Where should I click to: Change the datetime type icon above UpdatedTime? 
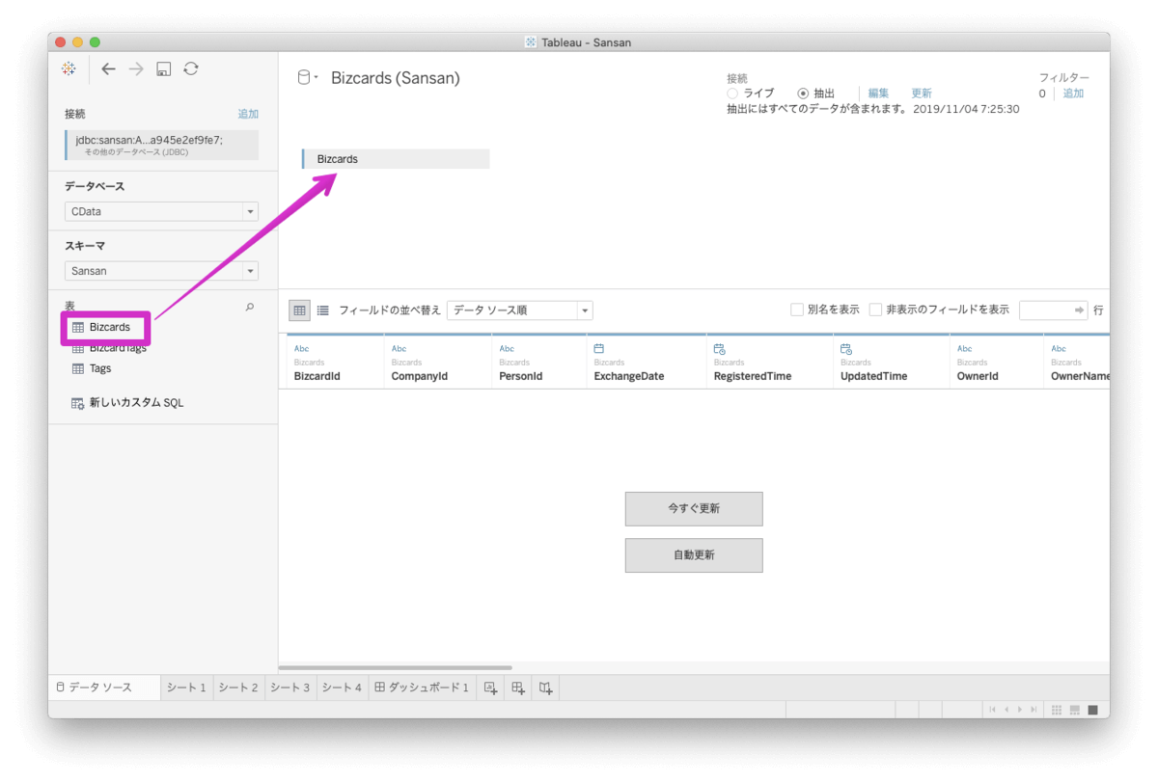coord(846,349)
